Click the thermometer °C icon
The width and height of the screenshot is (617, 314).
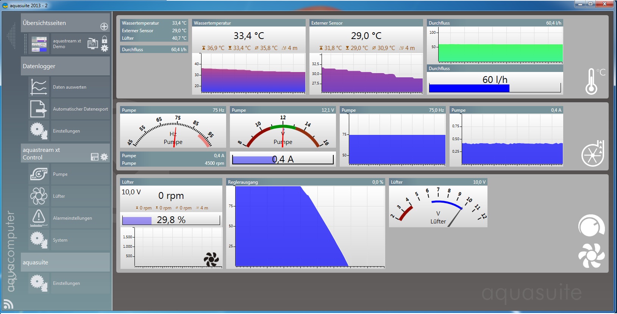[x=595, y=81]
